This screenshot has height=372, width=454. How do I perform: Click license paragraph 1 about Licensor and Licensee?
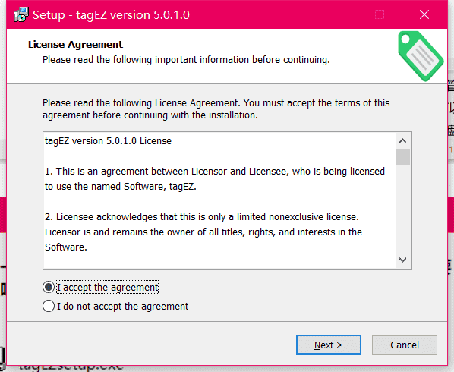click(x=215, y=179)
